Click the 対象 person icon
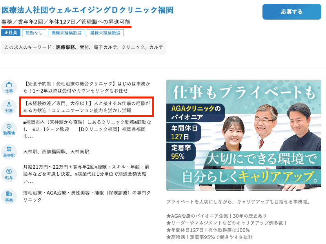This screenshot has width=326, height=244. click(x=9, y=107)
